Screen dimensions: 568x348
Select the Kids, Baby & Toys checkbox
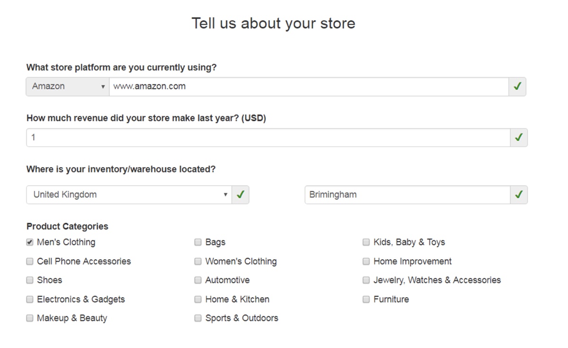366,242
